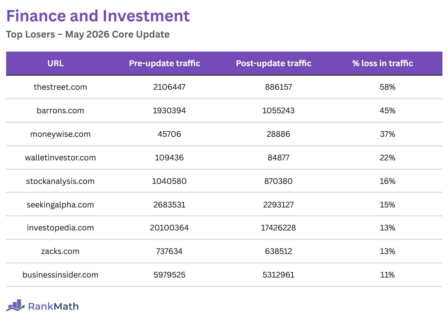The width and height of the screenshot is (448, 319).
Task: Click pre-update value 1040580
Action: coord(169,181)
